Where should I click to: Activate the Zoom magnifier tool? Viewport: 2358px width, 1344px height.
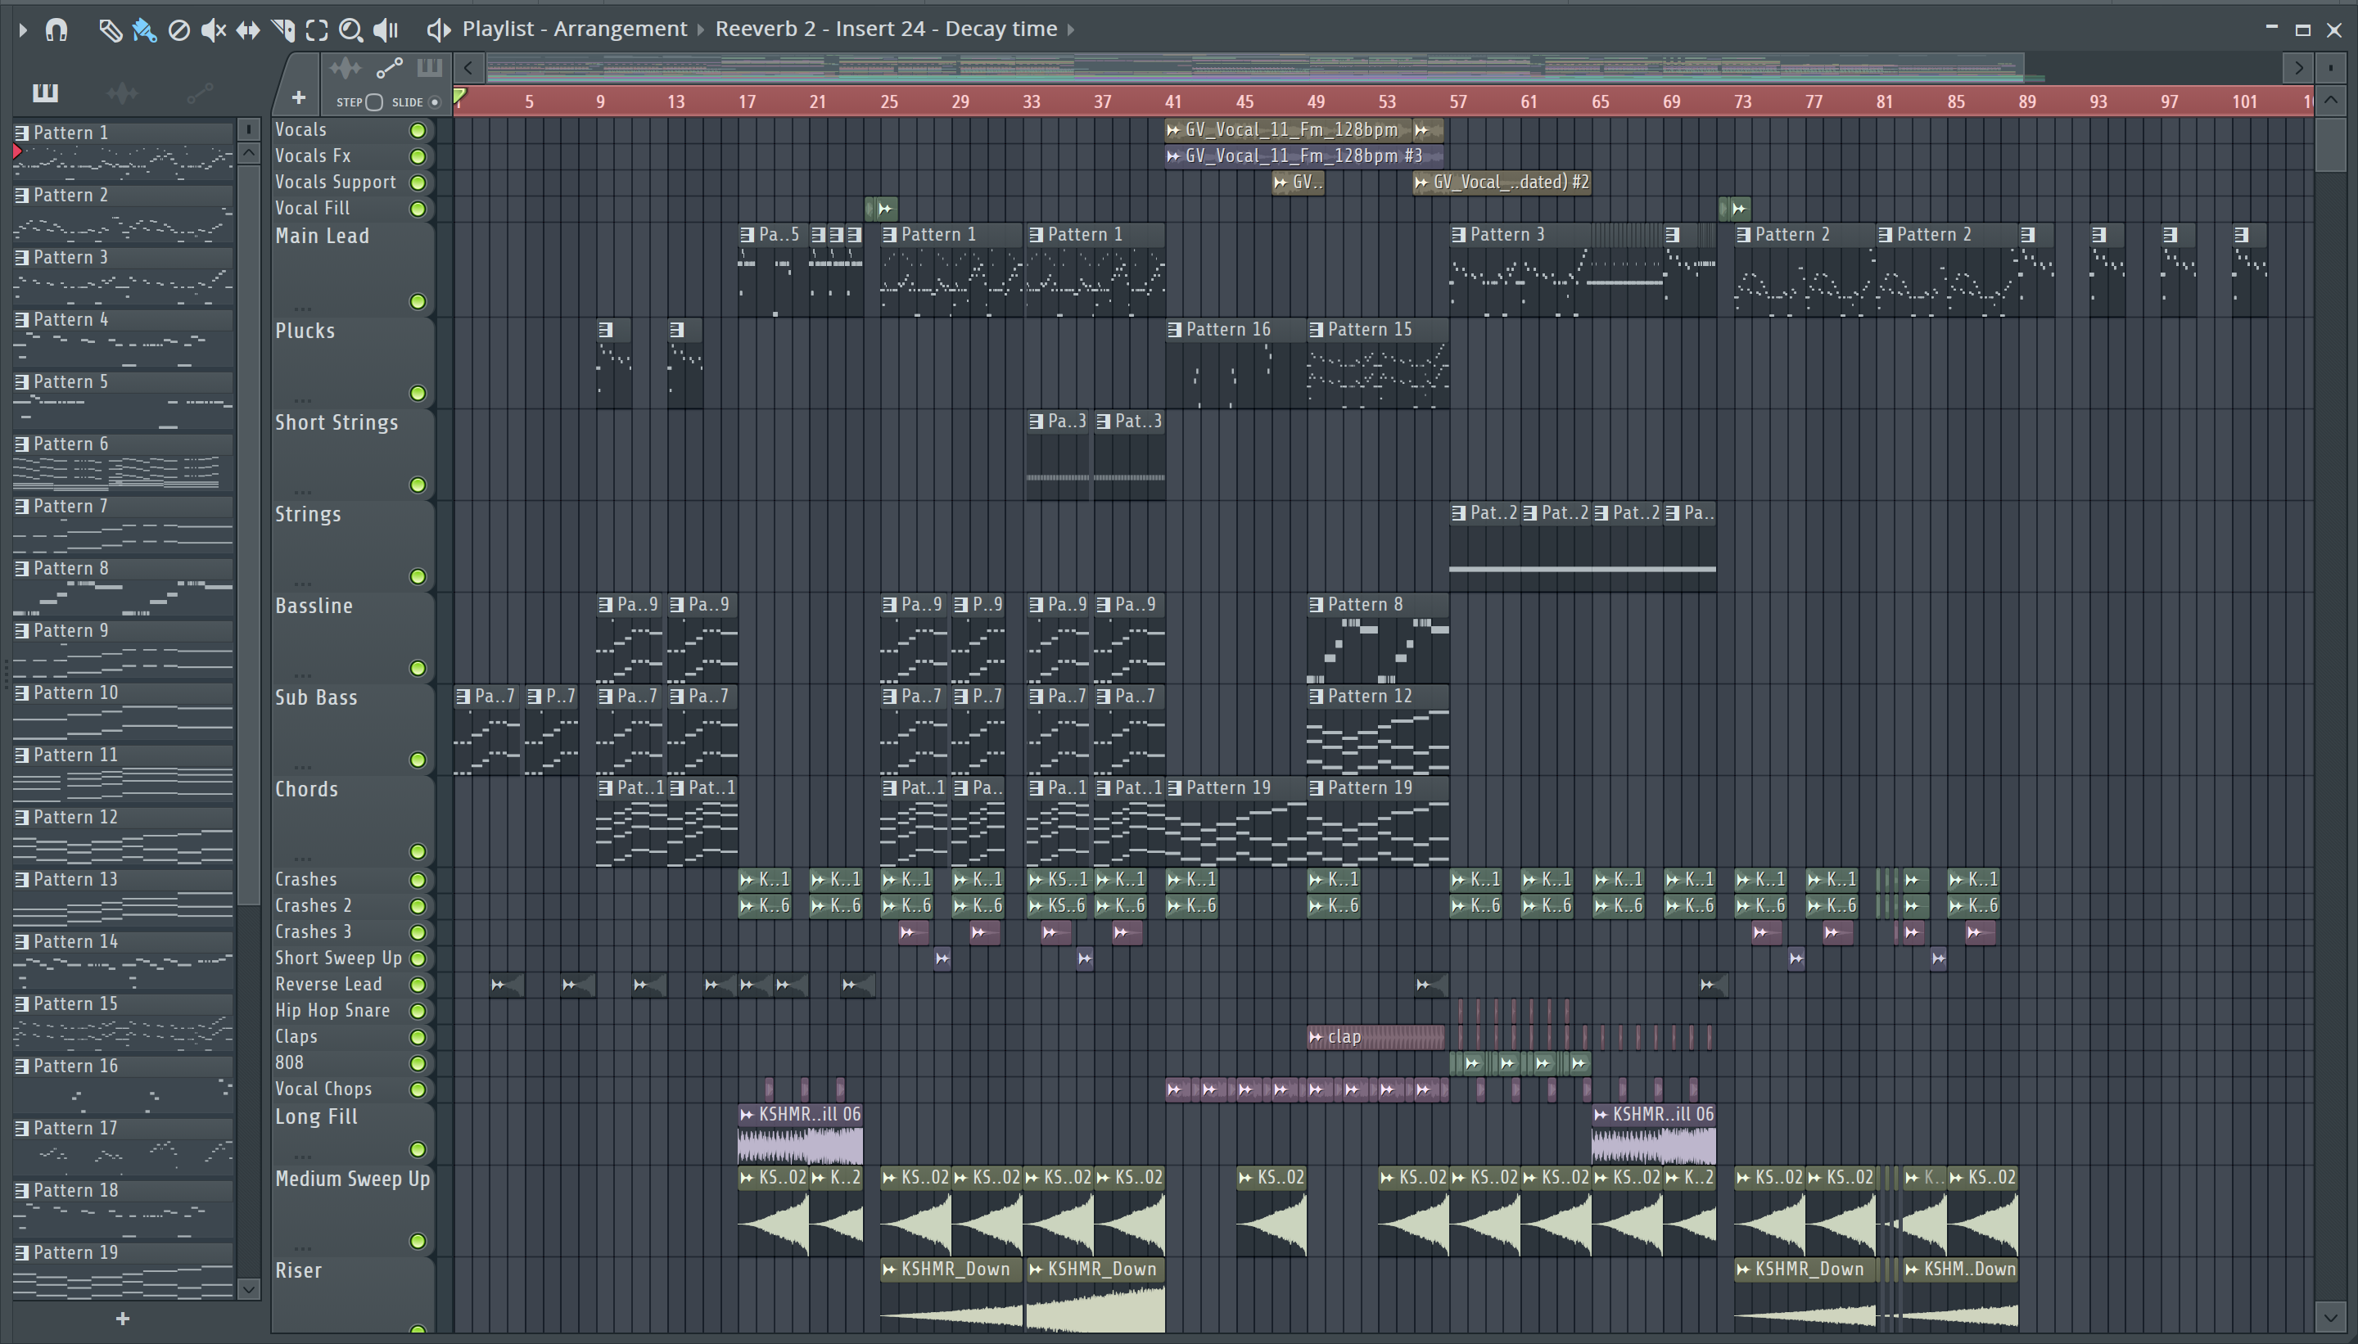pyautogui.click(x=351, y=30)
